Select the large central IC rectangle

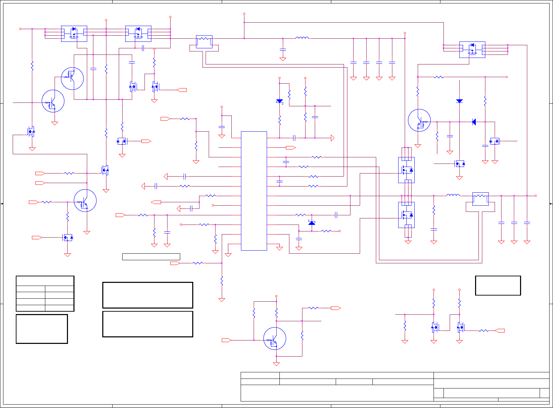point(254,191)
